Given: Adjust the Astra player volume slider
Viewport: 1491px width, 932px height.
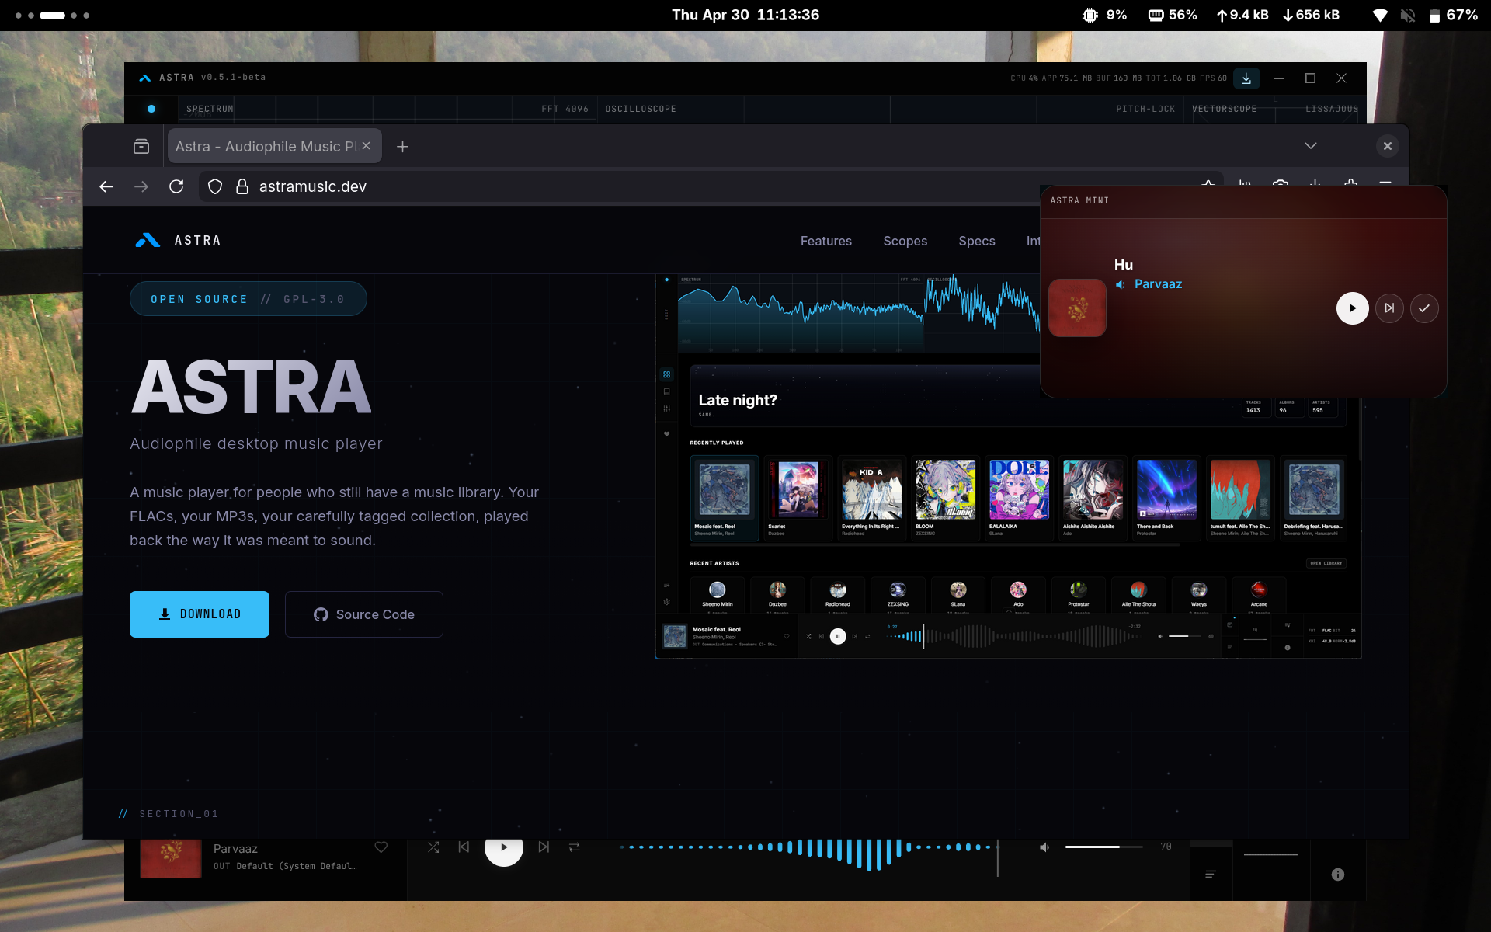Looking at the screenshot, I should pyautogui.click(x=1103, y=847).
